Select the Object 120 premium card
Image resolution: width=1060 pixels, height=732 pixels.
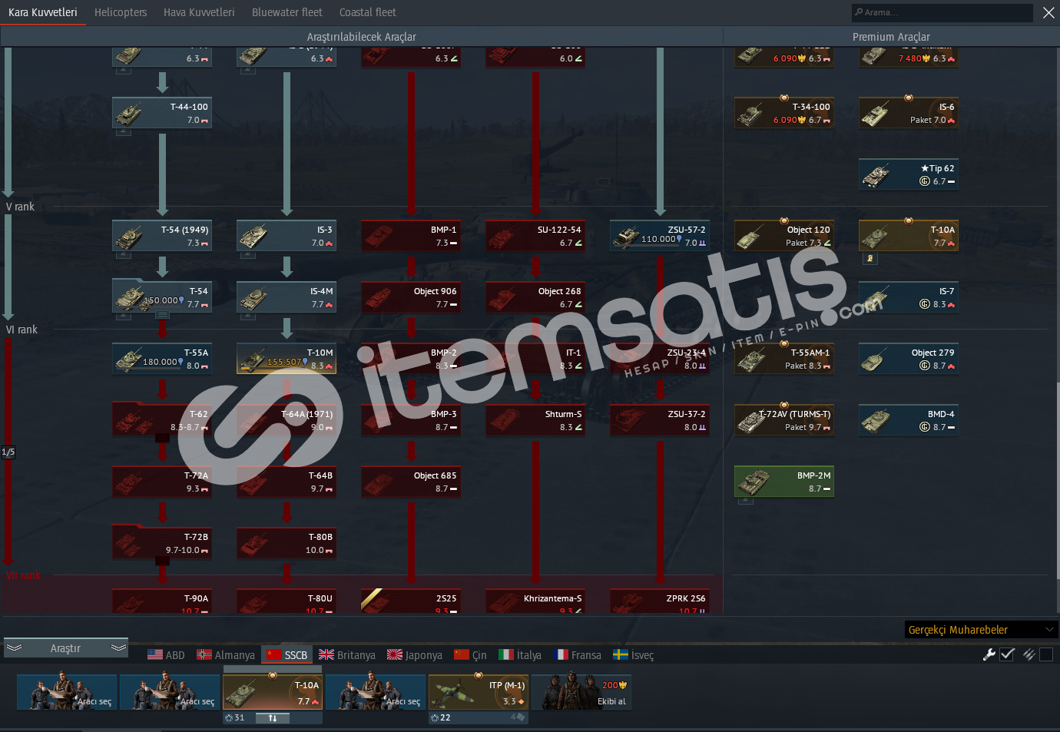pos(784,236)
